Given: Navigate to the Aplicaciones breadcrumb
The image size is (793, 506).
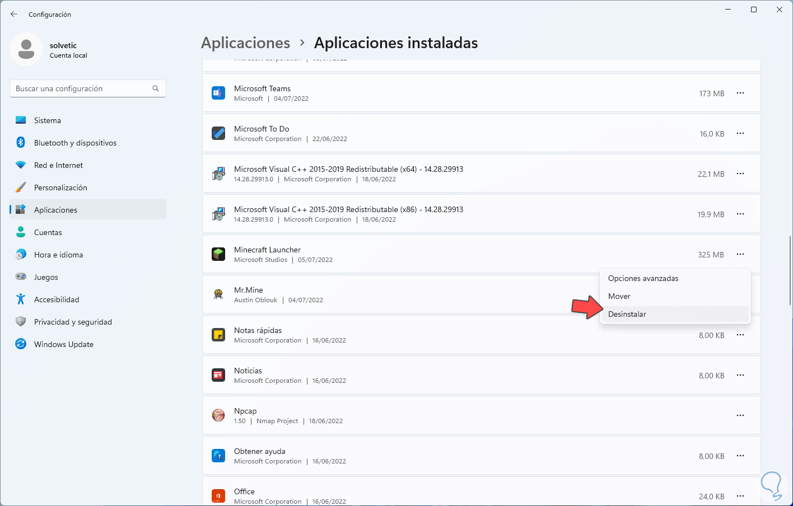Looking at the screenshot, I should pos(245,43).
